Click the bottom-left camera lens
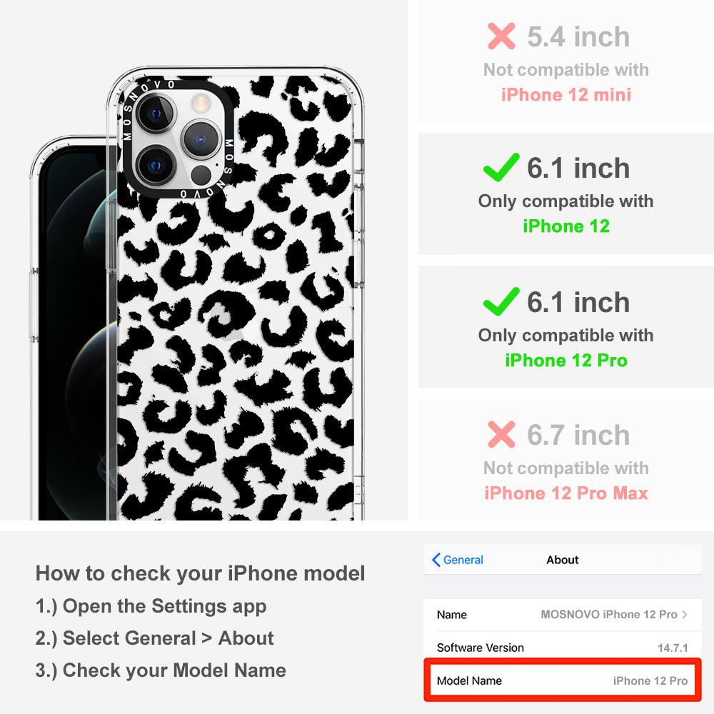This screenshot has width=714, height=714. (156, 166)
